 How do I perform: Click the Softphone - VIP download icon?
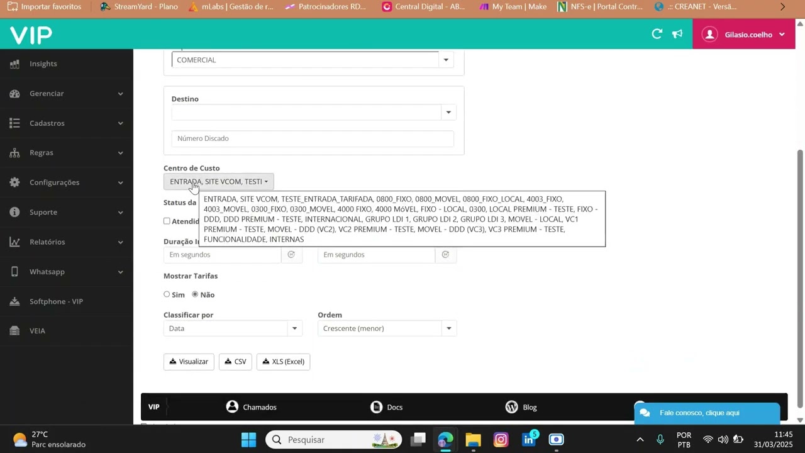coord(15,301)
